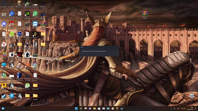This screenshot has height=111, width=198.
Task: Launch GeForce Experience desktop shortcut
Action: coord(27,14)
